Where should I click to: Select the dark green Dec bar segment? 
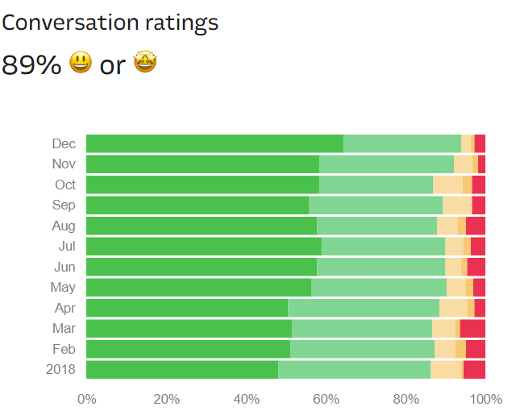214,143
